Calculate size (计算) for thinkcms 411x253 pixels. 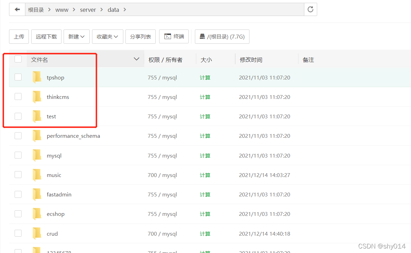point(205,97)
